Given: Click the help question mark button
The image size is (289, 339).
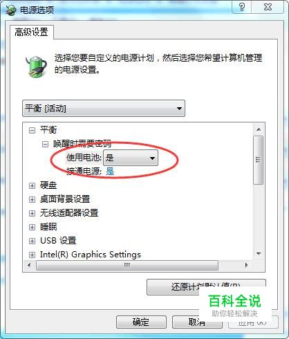Looking at the screenshot, I should [x=242, y=7].
